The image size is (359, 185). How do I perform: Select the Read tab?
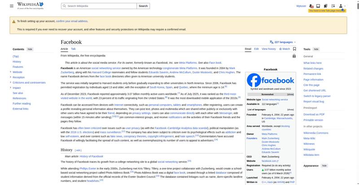point(248,49)
